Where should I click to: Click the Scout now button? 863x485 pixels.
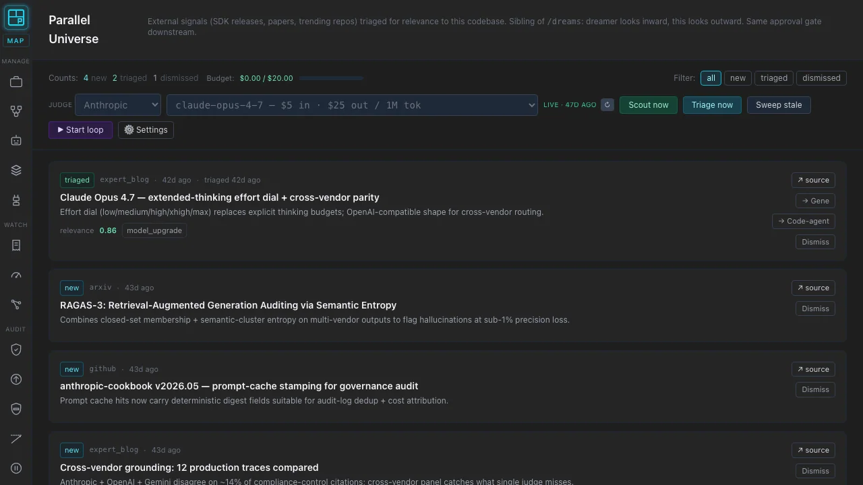(649, 105)
